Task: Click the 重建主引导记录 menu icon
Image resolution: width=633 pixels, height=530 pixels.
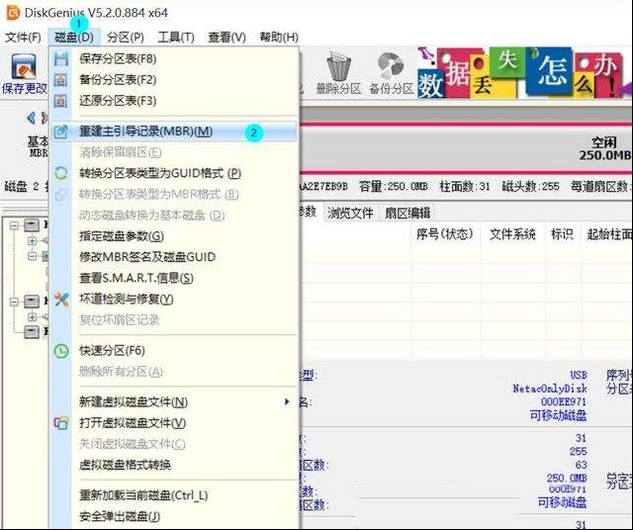Action: [x=61, y=132]
